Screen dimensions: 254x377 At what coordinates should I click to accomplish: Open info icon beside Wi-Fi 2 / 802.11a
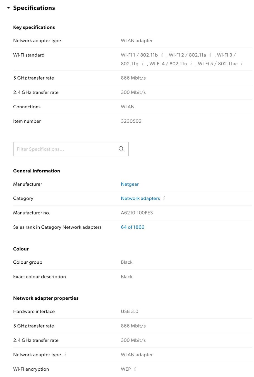[210, 55]
